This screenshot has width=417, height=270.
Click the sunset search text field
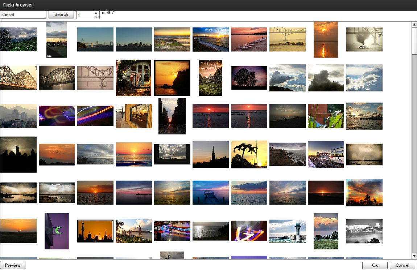pos(24,15)
